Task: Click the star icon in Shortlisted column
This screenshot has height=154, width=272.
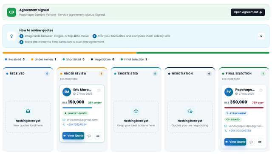Action: [136, 111]
